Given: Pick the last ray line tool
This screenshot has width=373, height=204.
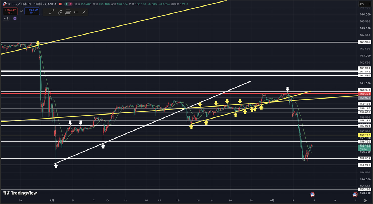Looking at the screenshot, I should [84, 12].
